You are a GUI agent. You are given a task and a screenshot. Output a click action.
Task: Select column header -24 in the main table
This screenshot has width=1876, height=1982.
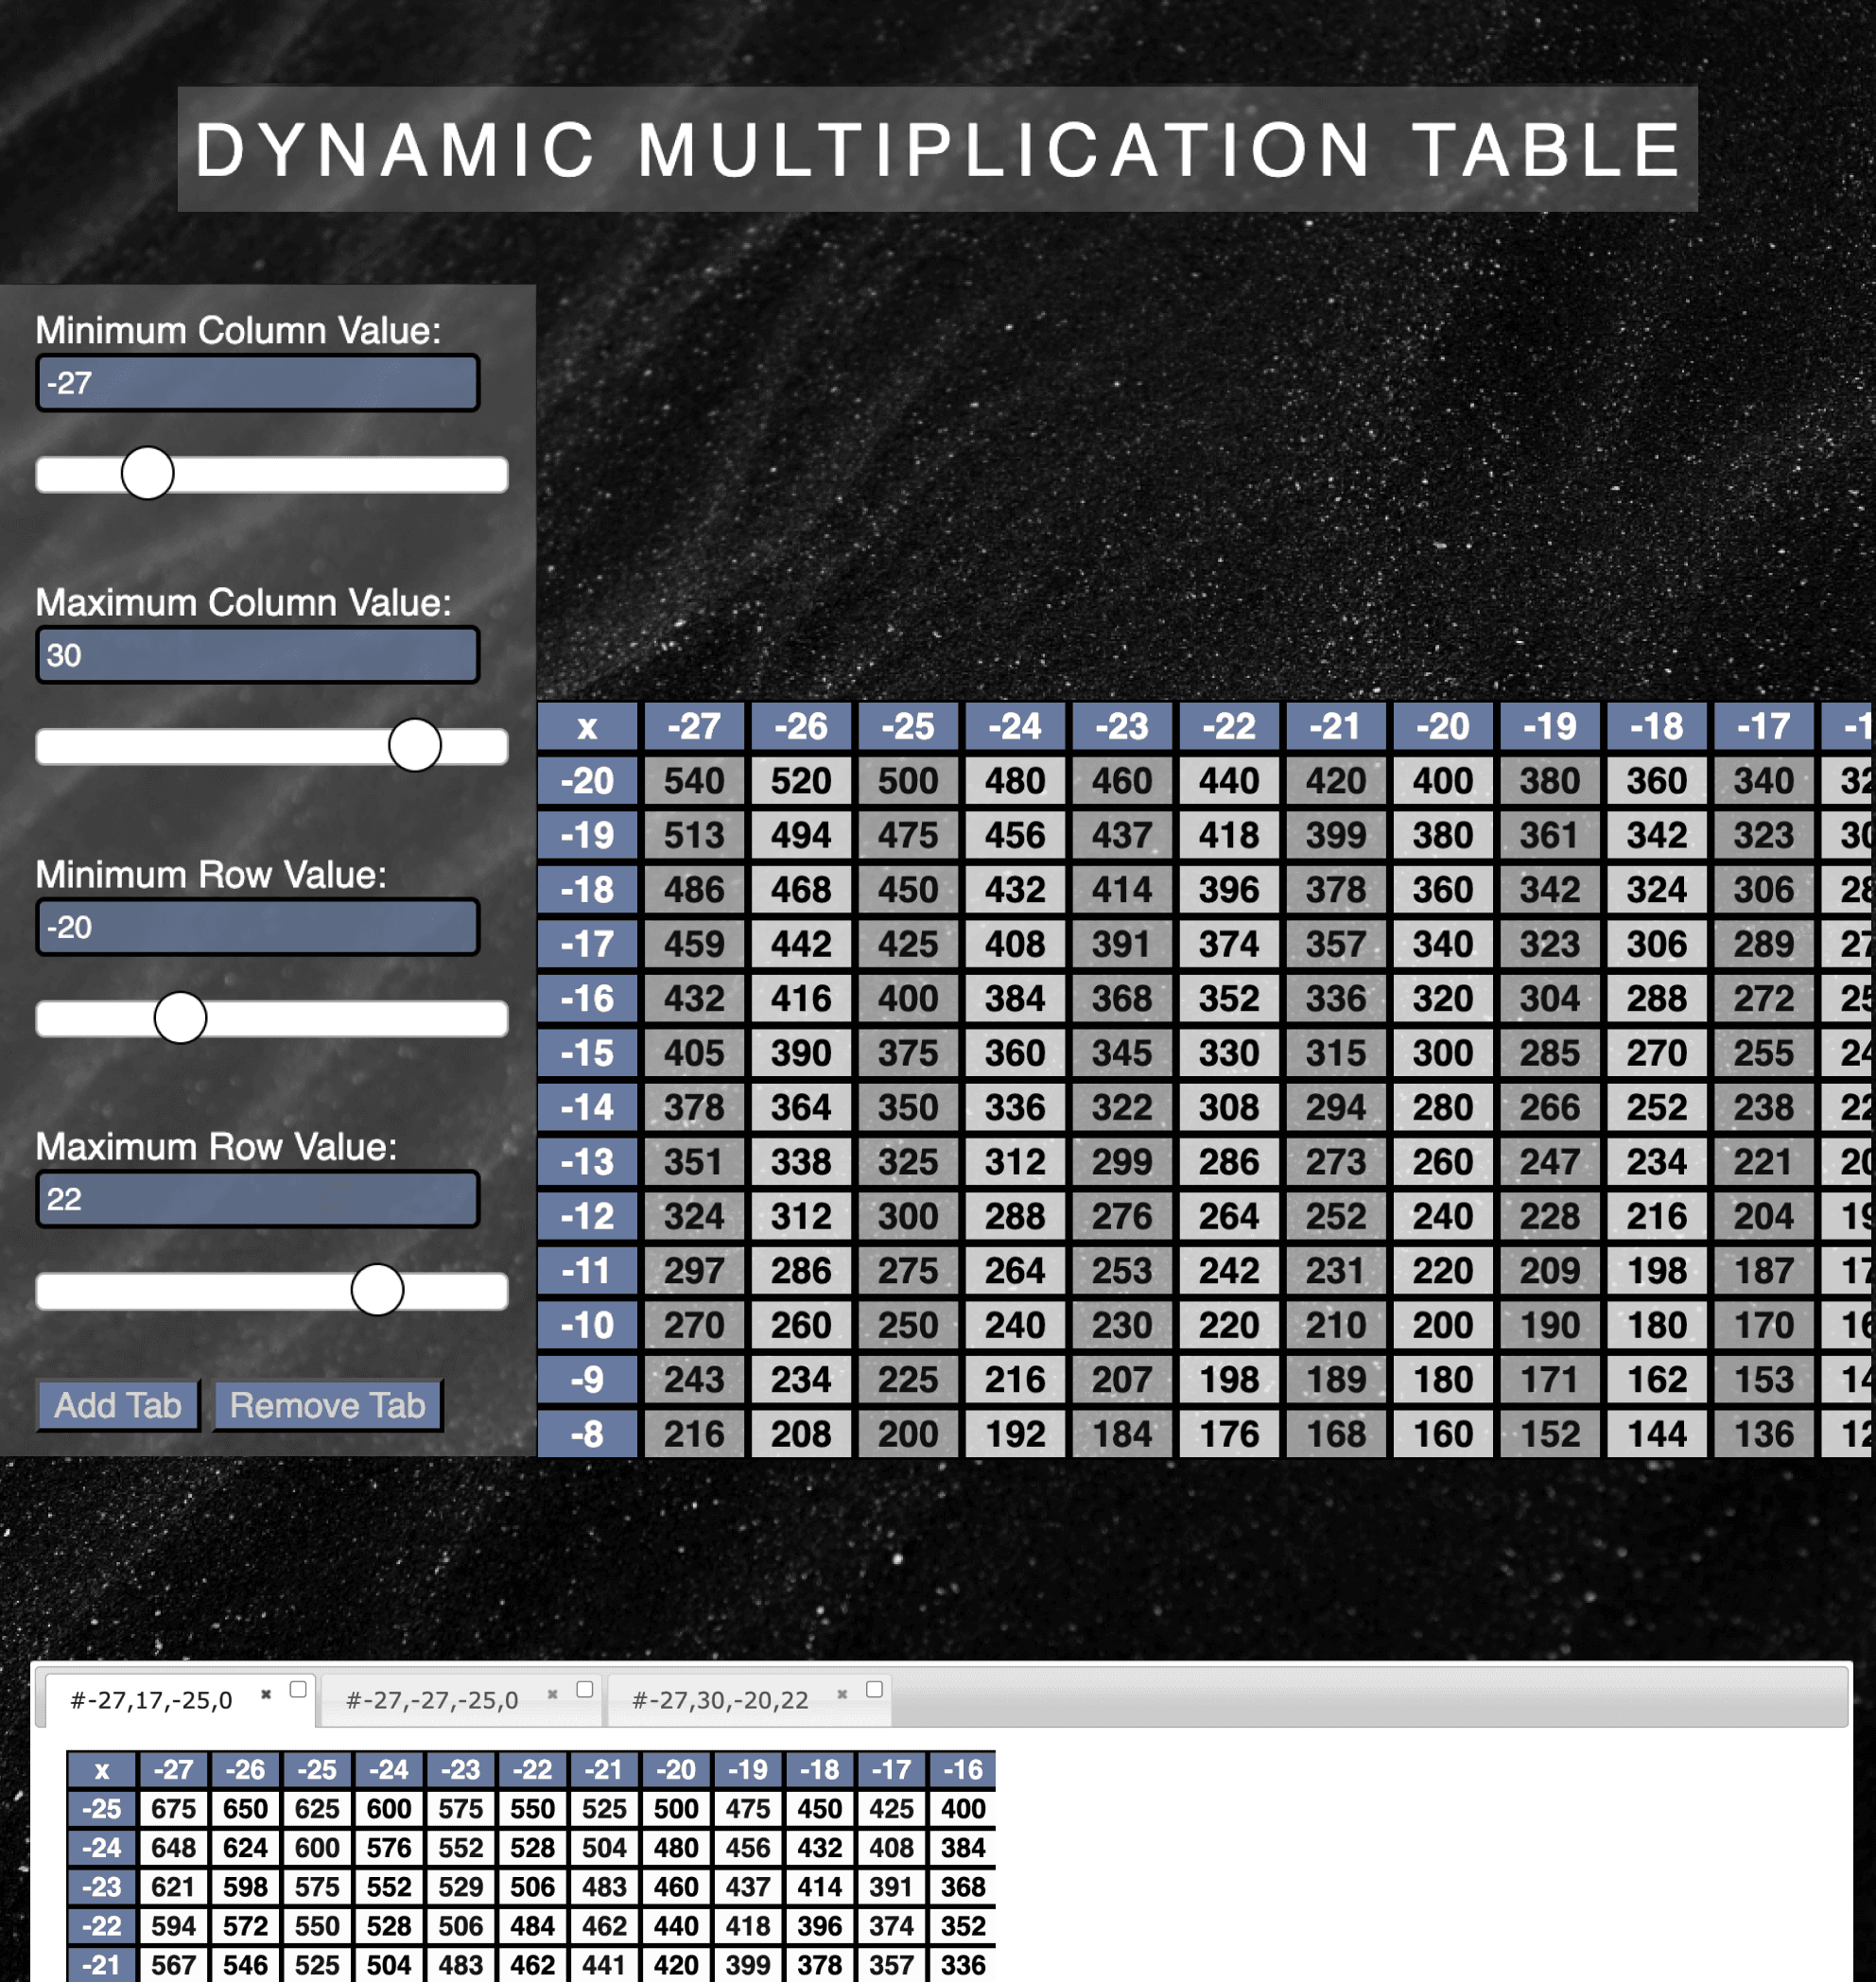(x=1015, y=726)
